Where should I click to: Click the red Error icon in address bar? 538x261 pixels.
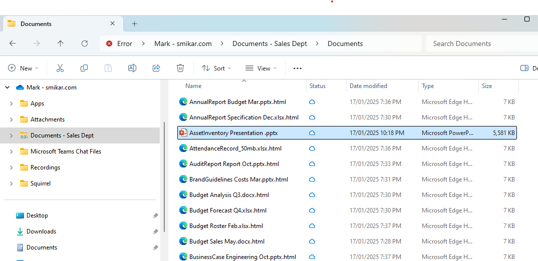pyautogui.click(x=109, y=43)
